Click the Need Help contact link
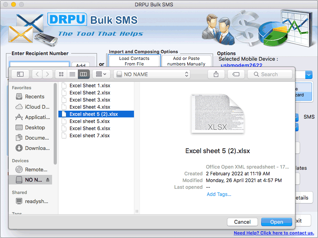 pyautogui.click(x=273, y=233)
